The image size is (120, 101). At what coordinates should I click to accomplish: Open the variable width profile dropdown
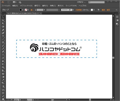59,10
